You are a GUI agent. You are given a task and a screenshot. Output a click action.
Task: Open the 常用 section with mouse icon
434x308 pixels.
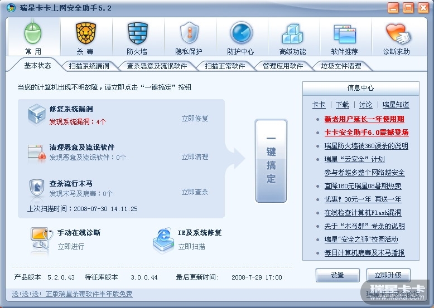tap(33, 37)
